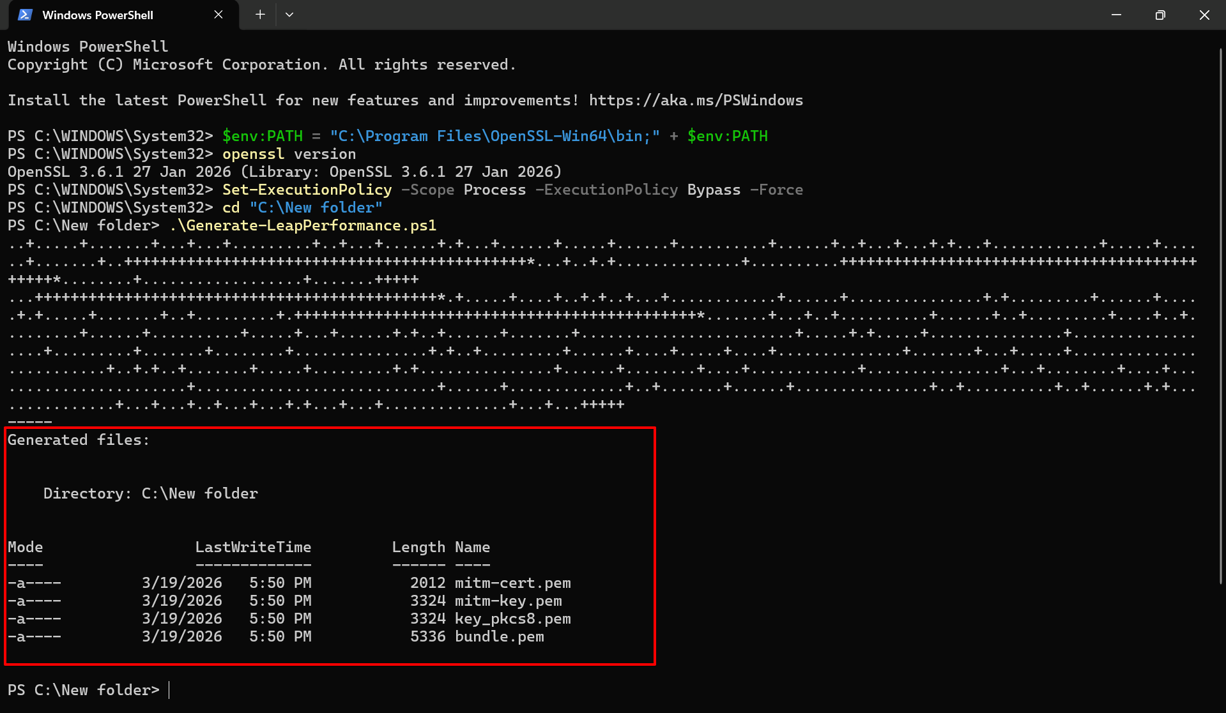This screenshot has height=713, width=1226.
Task: Click the LastWriteTime column header
Action: coord(253,547)
